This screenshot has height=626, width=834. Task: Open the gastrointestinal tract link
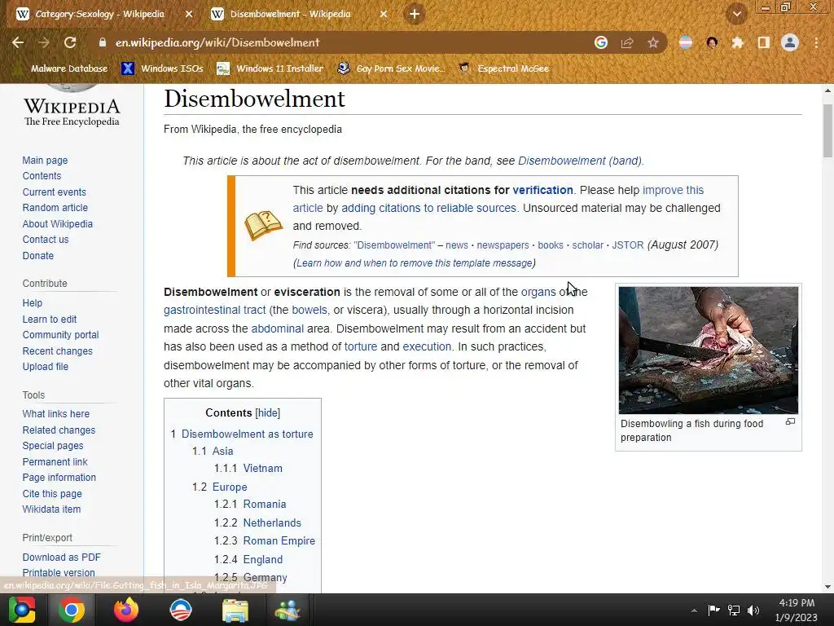click(x=215, y=311)
